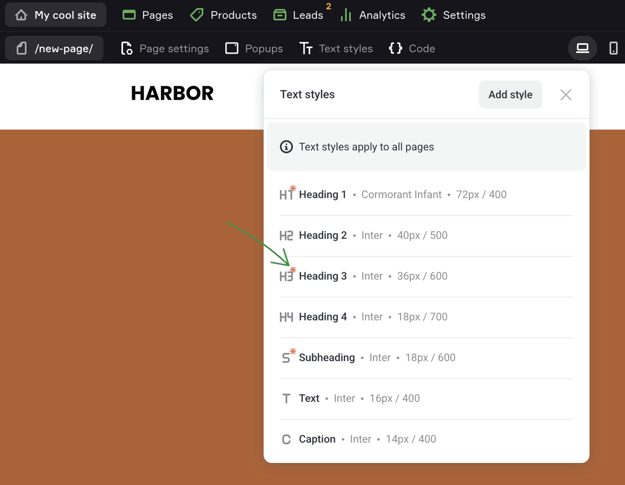The width and height of the screenshot is (625, 485).
Task: Click the H3 Heading 3 style icon
Action: click(286, 276)
